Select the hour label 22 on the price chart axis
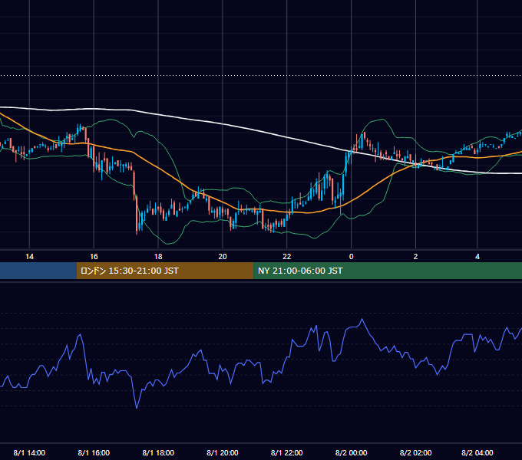The height and width of the screenshot is (460, 522). pos(286,257)
